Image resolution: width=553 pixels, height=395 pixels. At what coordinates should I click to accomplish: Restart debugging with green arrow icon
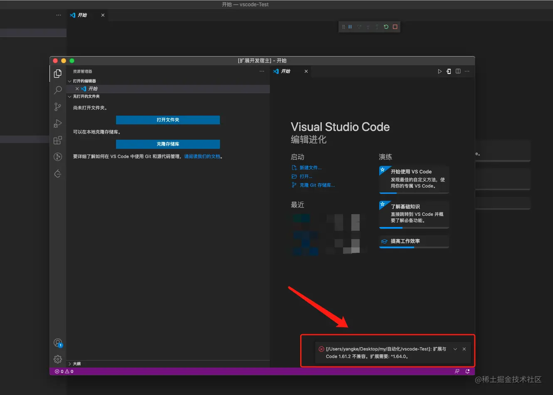pos(386,27)
